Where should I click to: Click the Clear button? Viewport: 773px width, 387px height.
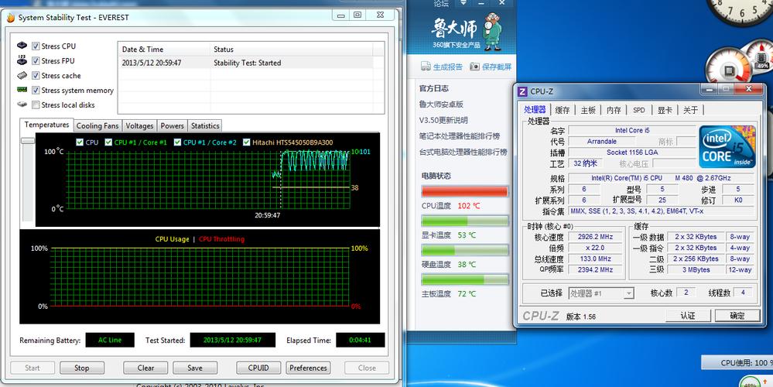(x=146, y=368)
